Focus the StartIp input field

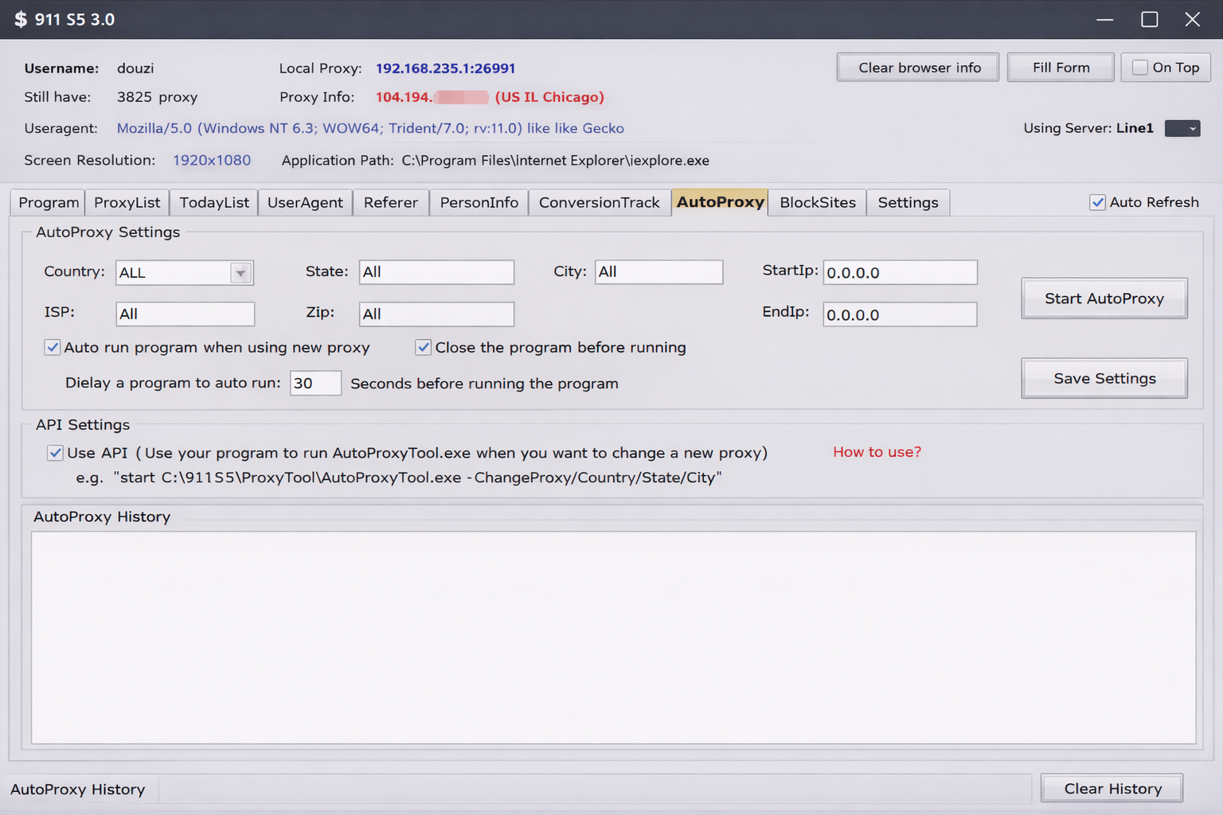coord(900,272)
